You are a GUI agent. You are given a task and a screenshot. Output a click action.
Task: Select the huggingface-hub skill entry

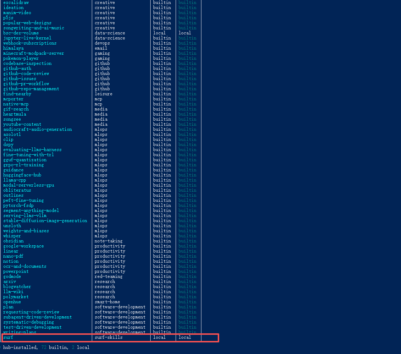(x=22, y=175)
